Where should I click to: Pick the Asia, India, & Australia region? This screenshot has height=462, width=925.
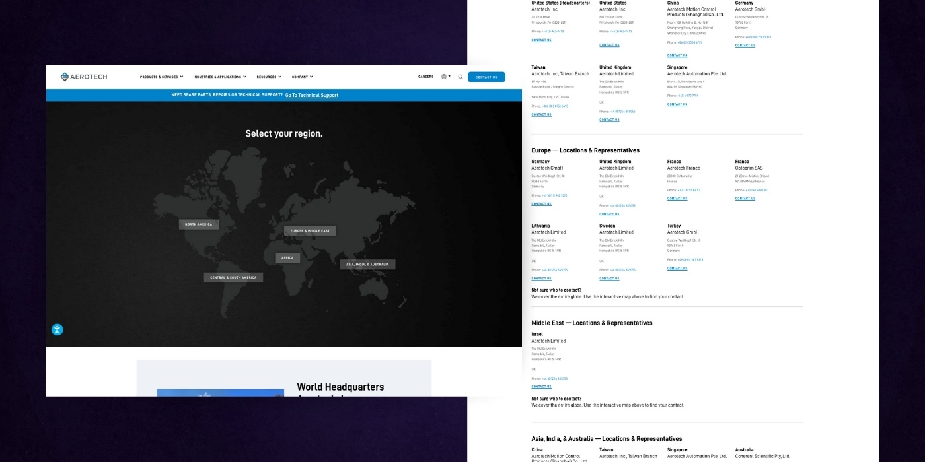[x=367, y=264]
